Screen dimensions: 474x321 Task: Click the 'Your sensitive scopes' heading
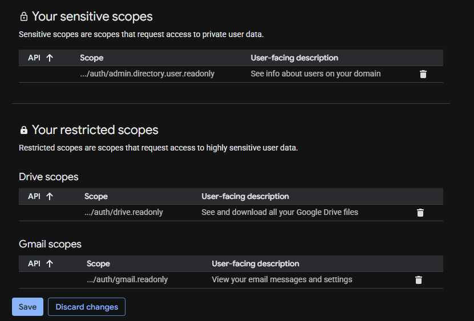click(x=92, y=17)
